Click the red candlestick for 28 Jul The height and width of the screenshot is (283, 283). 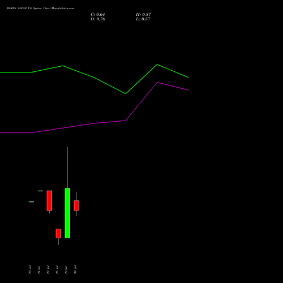[58, 233]
